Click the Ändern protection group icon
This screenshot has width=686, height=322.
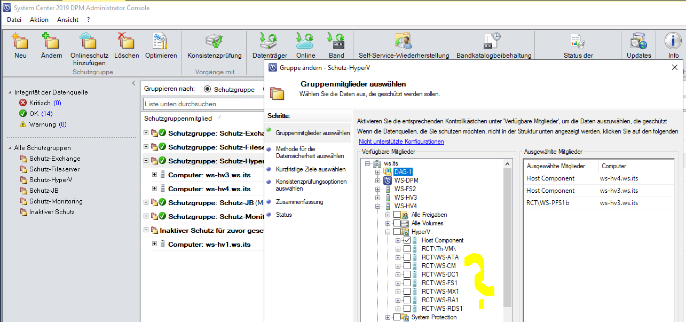[51, 41]
